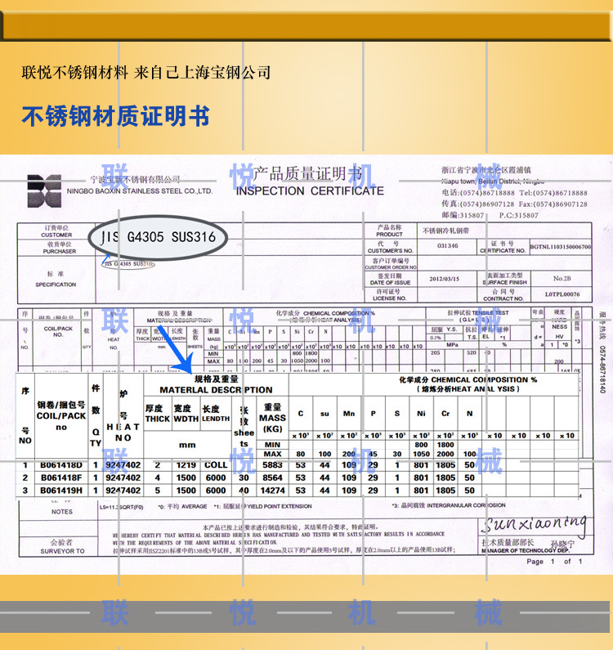613x650 pixels.
Task: Click the Cr value 1805 in row B061419H
Action: point(445,491)
